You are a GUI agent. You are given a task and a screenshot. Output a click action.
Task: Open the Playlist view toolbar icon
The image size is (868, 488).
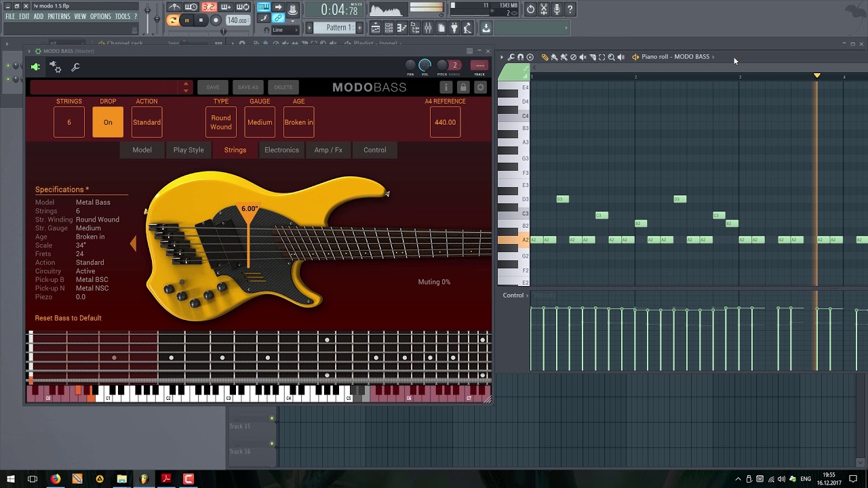[376, 28]
